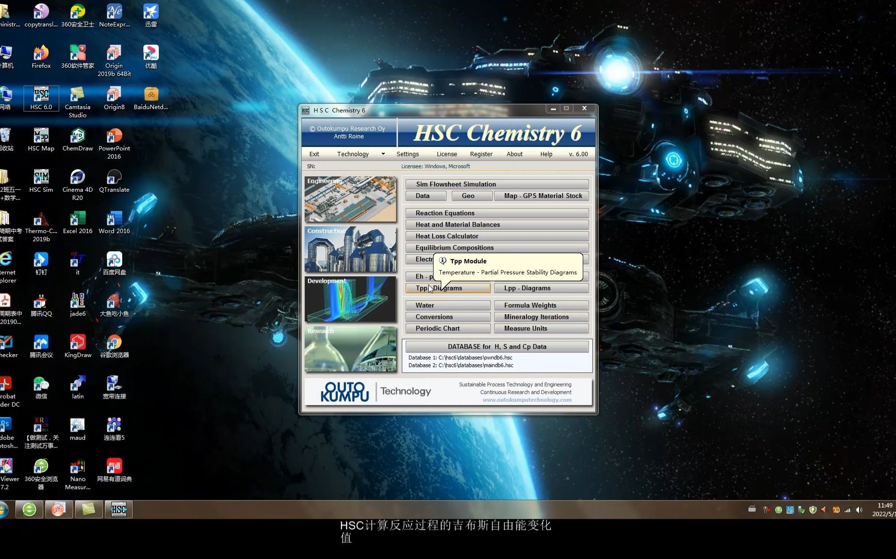
Task: Click the Geo module button
Action: (472, 196)
